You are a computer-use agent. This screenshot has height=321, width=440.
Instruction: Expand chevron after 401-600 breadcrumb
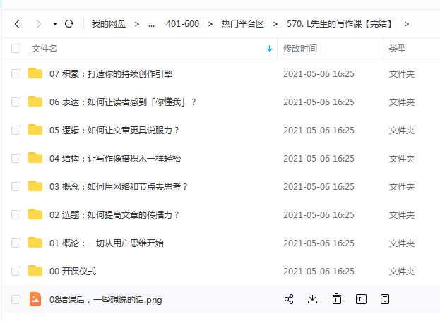pyautogui.click(x=210, y=25)
